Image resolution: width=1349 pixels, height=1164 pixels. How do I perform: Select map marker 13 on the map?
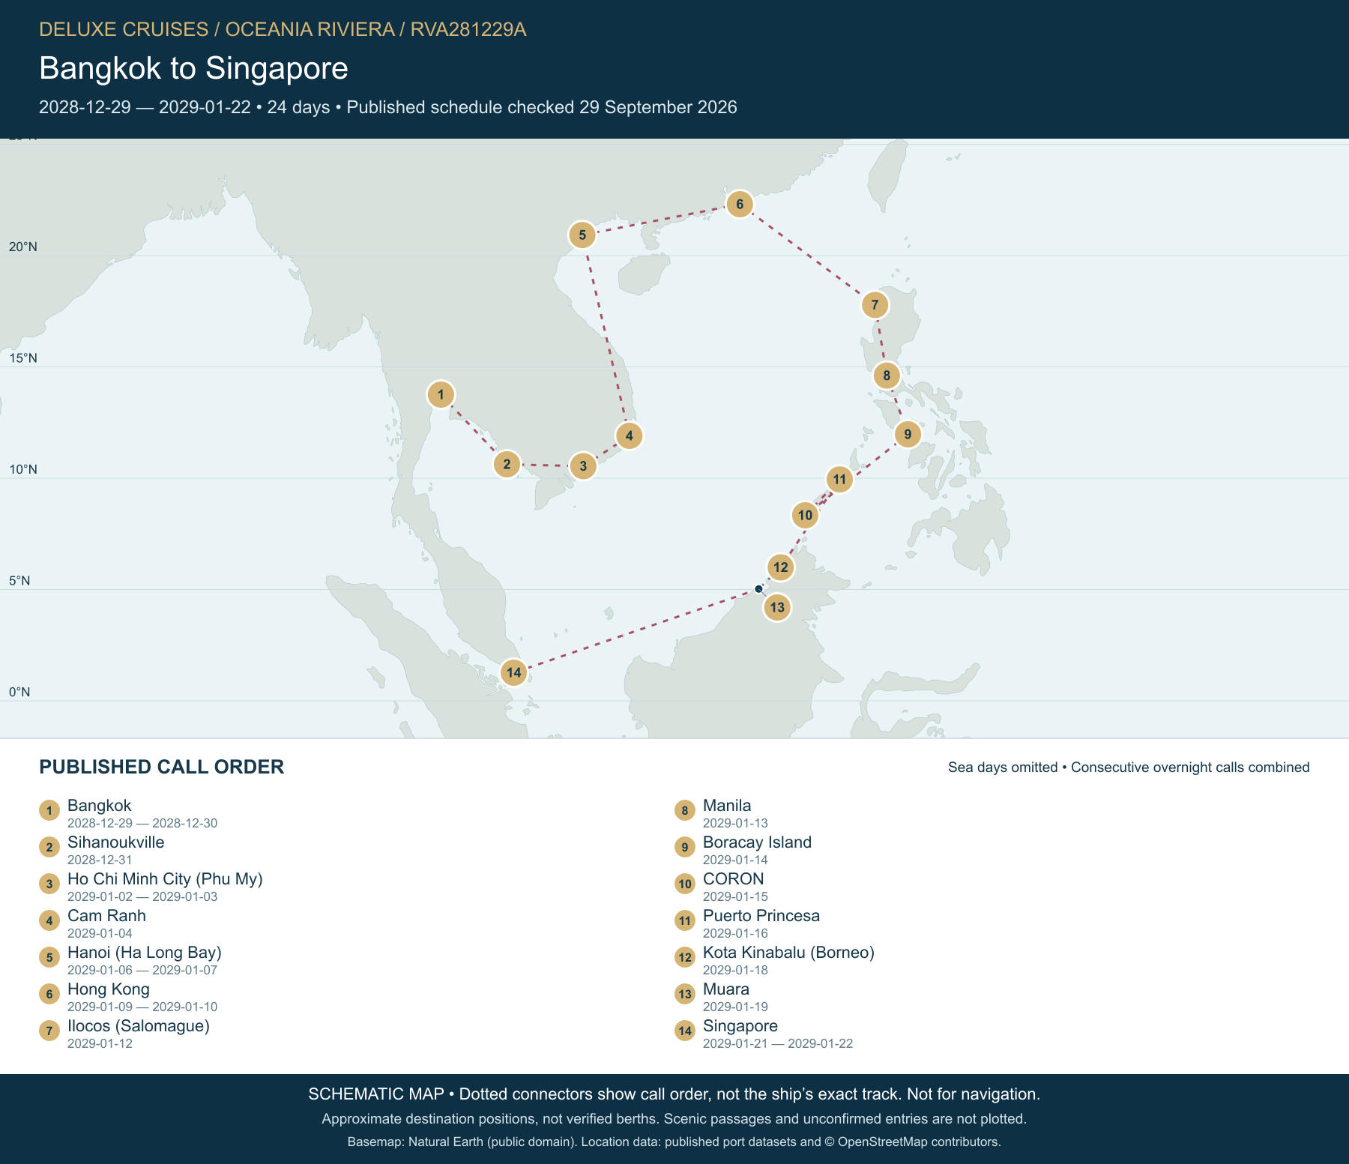[777, 606]
